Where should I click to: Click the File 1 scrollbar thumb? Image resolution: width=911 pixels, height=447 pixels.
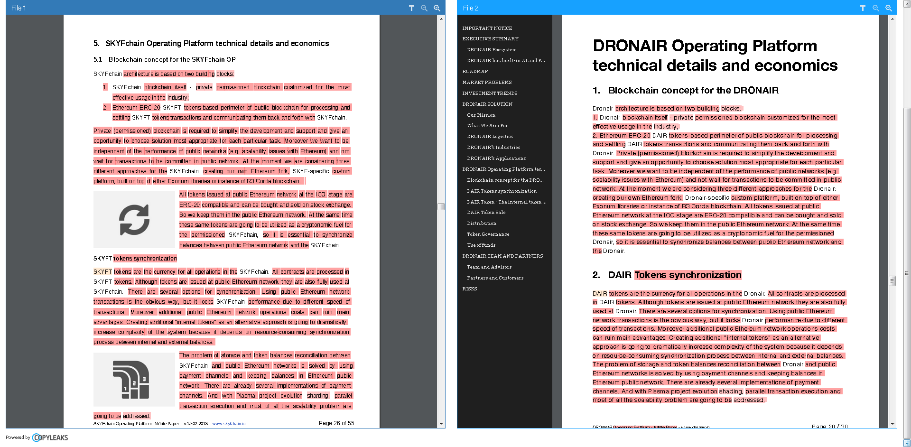click(x=441, y=207)
